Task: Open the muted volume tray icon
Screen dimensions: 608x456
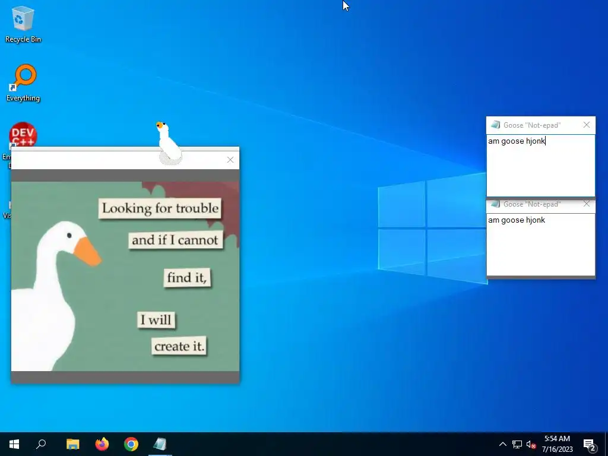Action: (x=531, y=444)
